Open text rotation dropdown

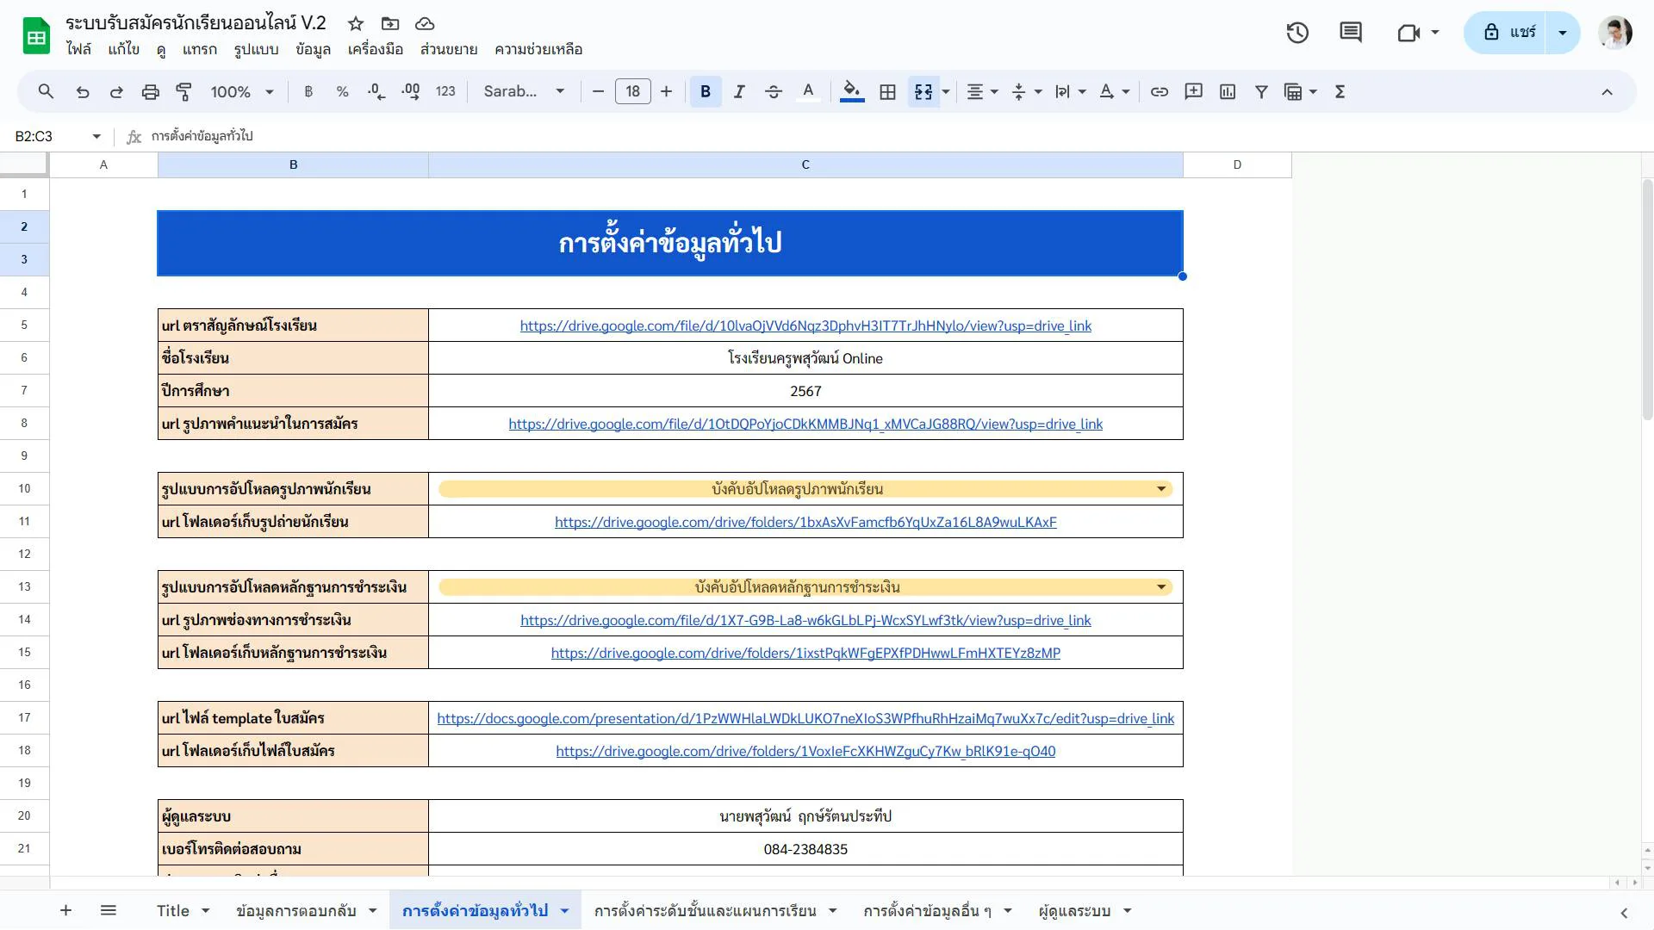tap(1115, 91)
